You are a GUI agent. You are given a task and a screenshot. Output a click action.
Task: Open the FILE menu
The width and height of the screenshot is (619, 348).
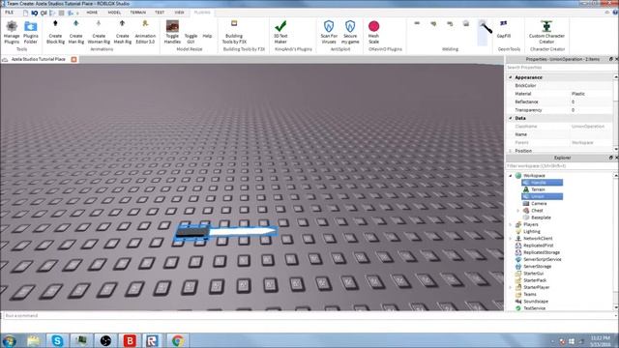point(9,13)
